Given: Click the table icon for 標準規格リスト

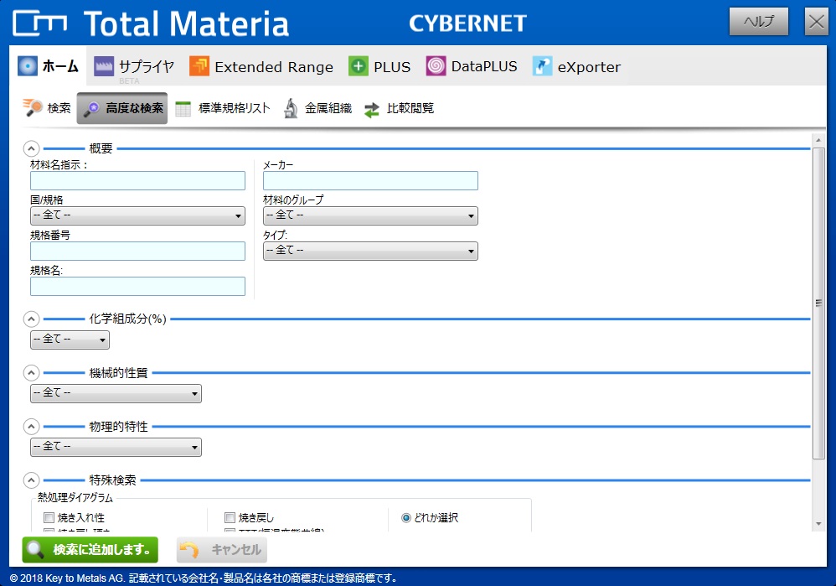Looking at the screenshot, I should pyautogui.click(x=183, y=109).
